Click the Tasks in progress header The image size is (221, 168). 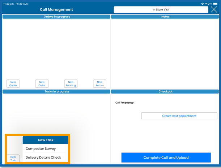coord(56,91)
